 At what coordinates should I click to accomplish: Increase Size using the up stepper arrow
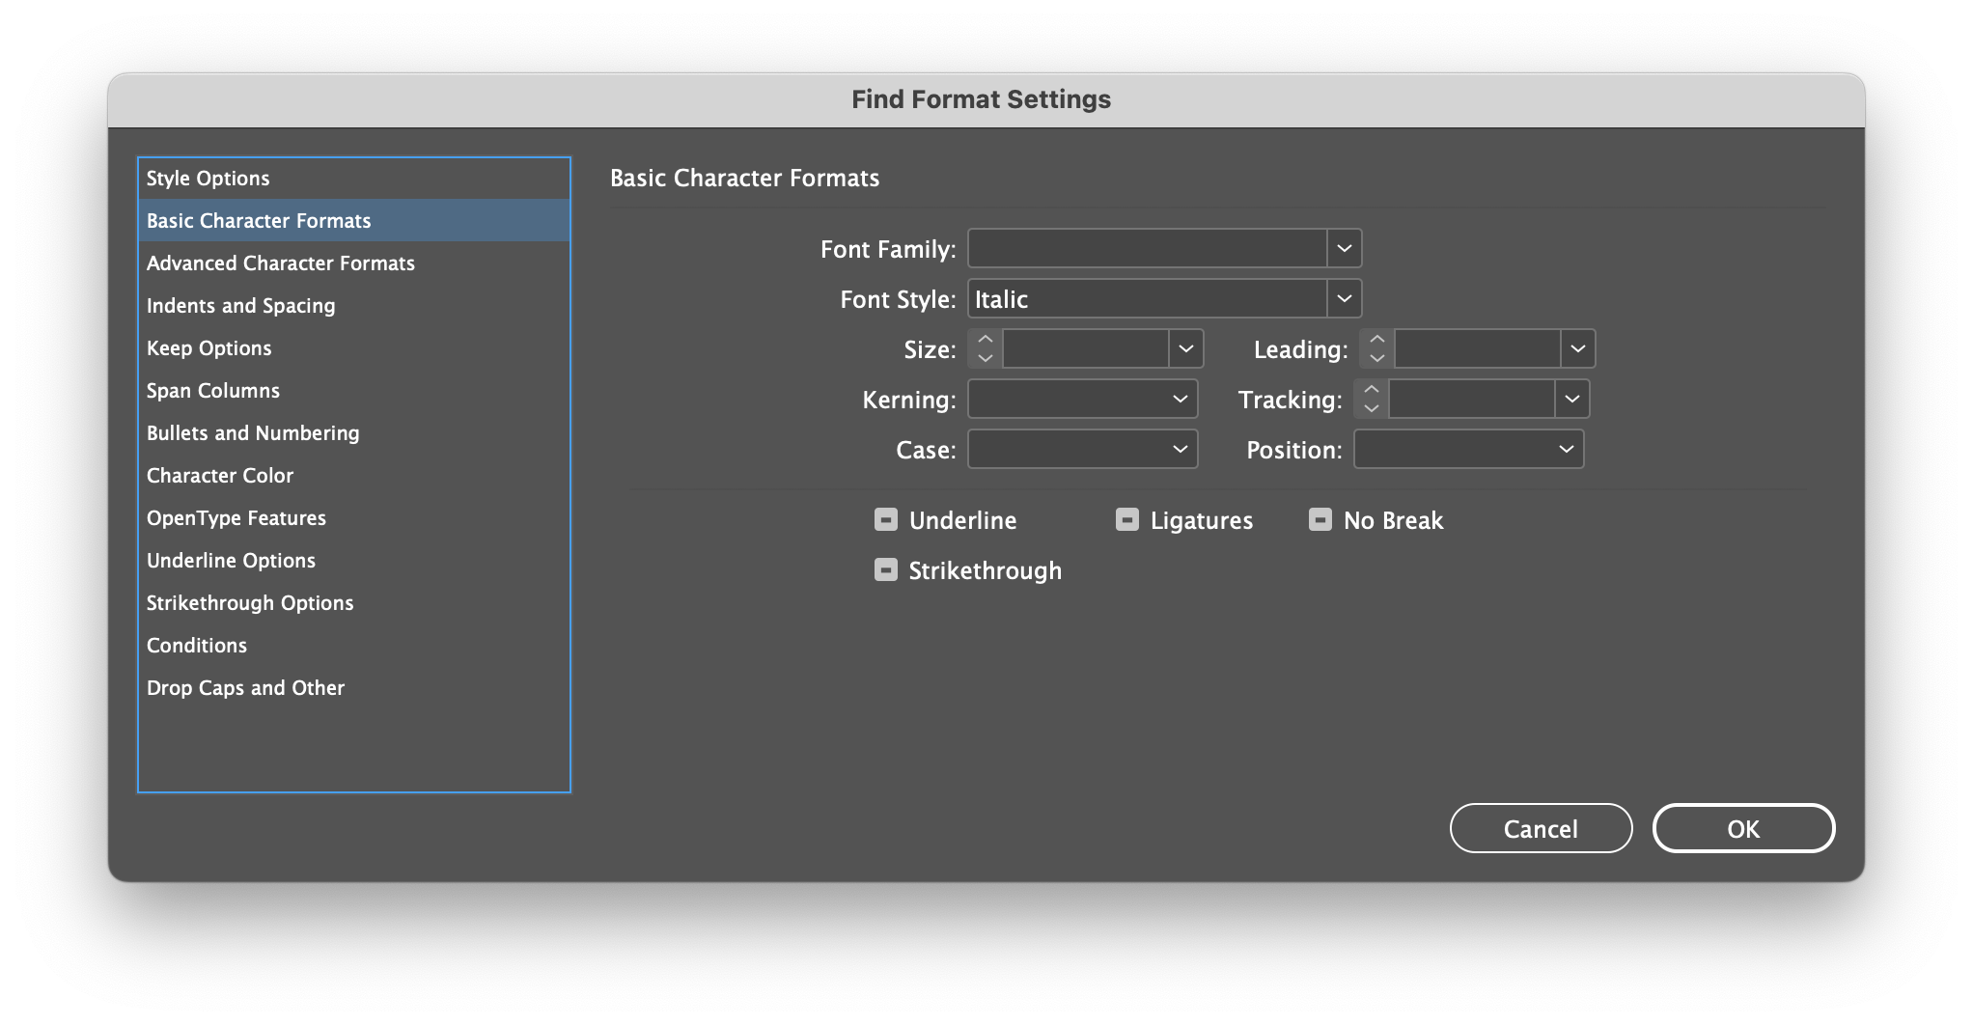[x=984, y=341]
